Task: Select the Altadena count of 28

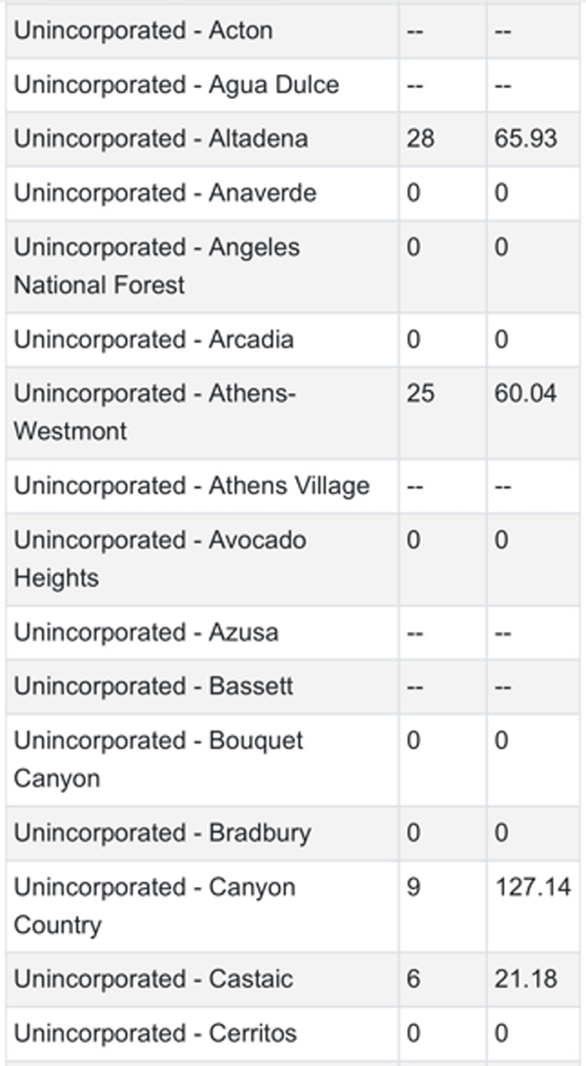Action: point(420,139)
